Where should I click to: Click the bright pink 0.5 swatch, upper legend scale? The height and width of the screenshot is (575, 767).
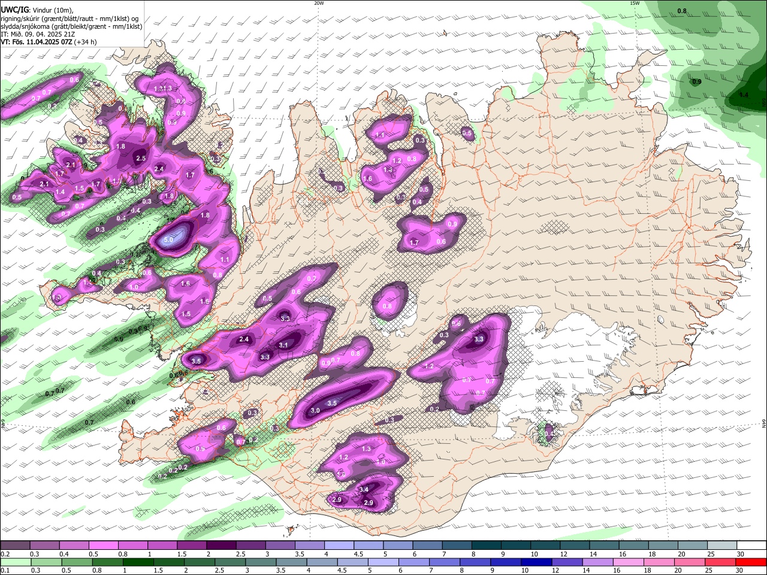pyautogui.click(x=103, y=546)
